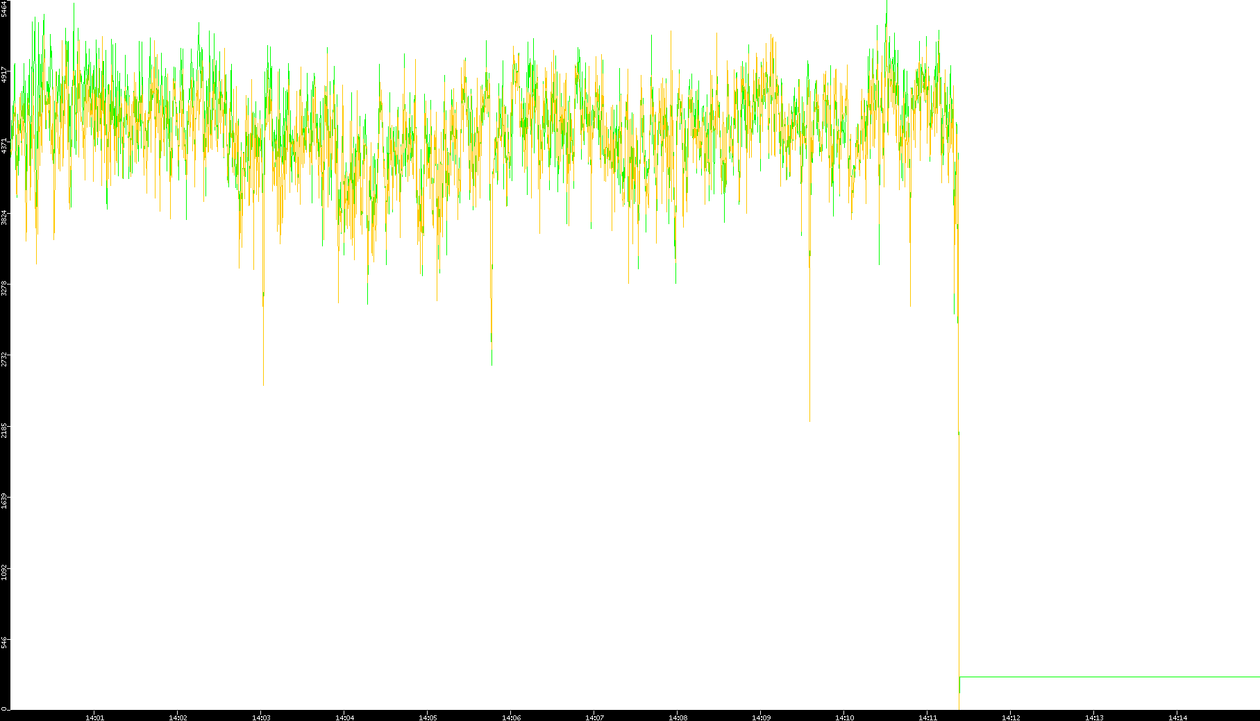Viewport: 1260px width, 721px height.
Task: Click the 3278 y-axis value label
Action: [x=4, y=288]
